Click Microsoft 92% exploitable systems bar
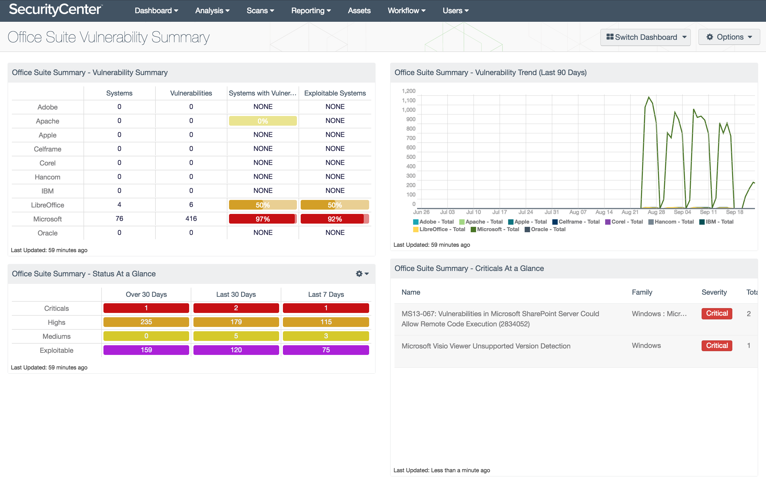Screen dimensions: 766x483 [335, 218]
